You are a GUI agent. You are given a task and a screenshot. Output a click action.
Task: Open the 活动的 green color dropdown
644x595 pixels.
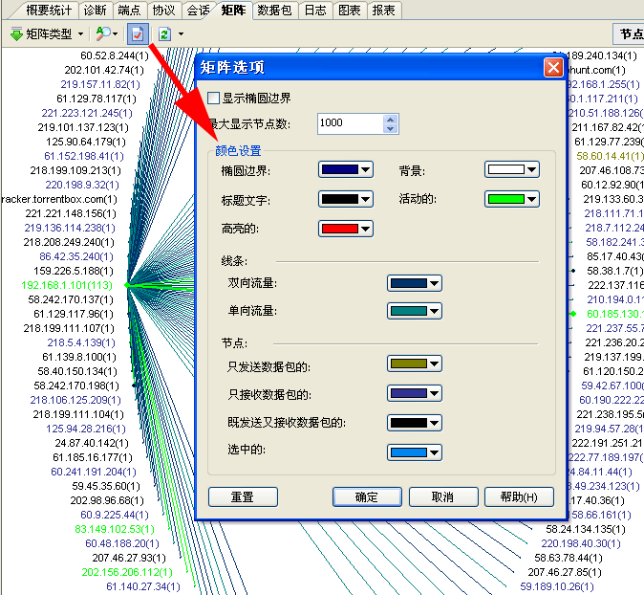tap(511, 199)
